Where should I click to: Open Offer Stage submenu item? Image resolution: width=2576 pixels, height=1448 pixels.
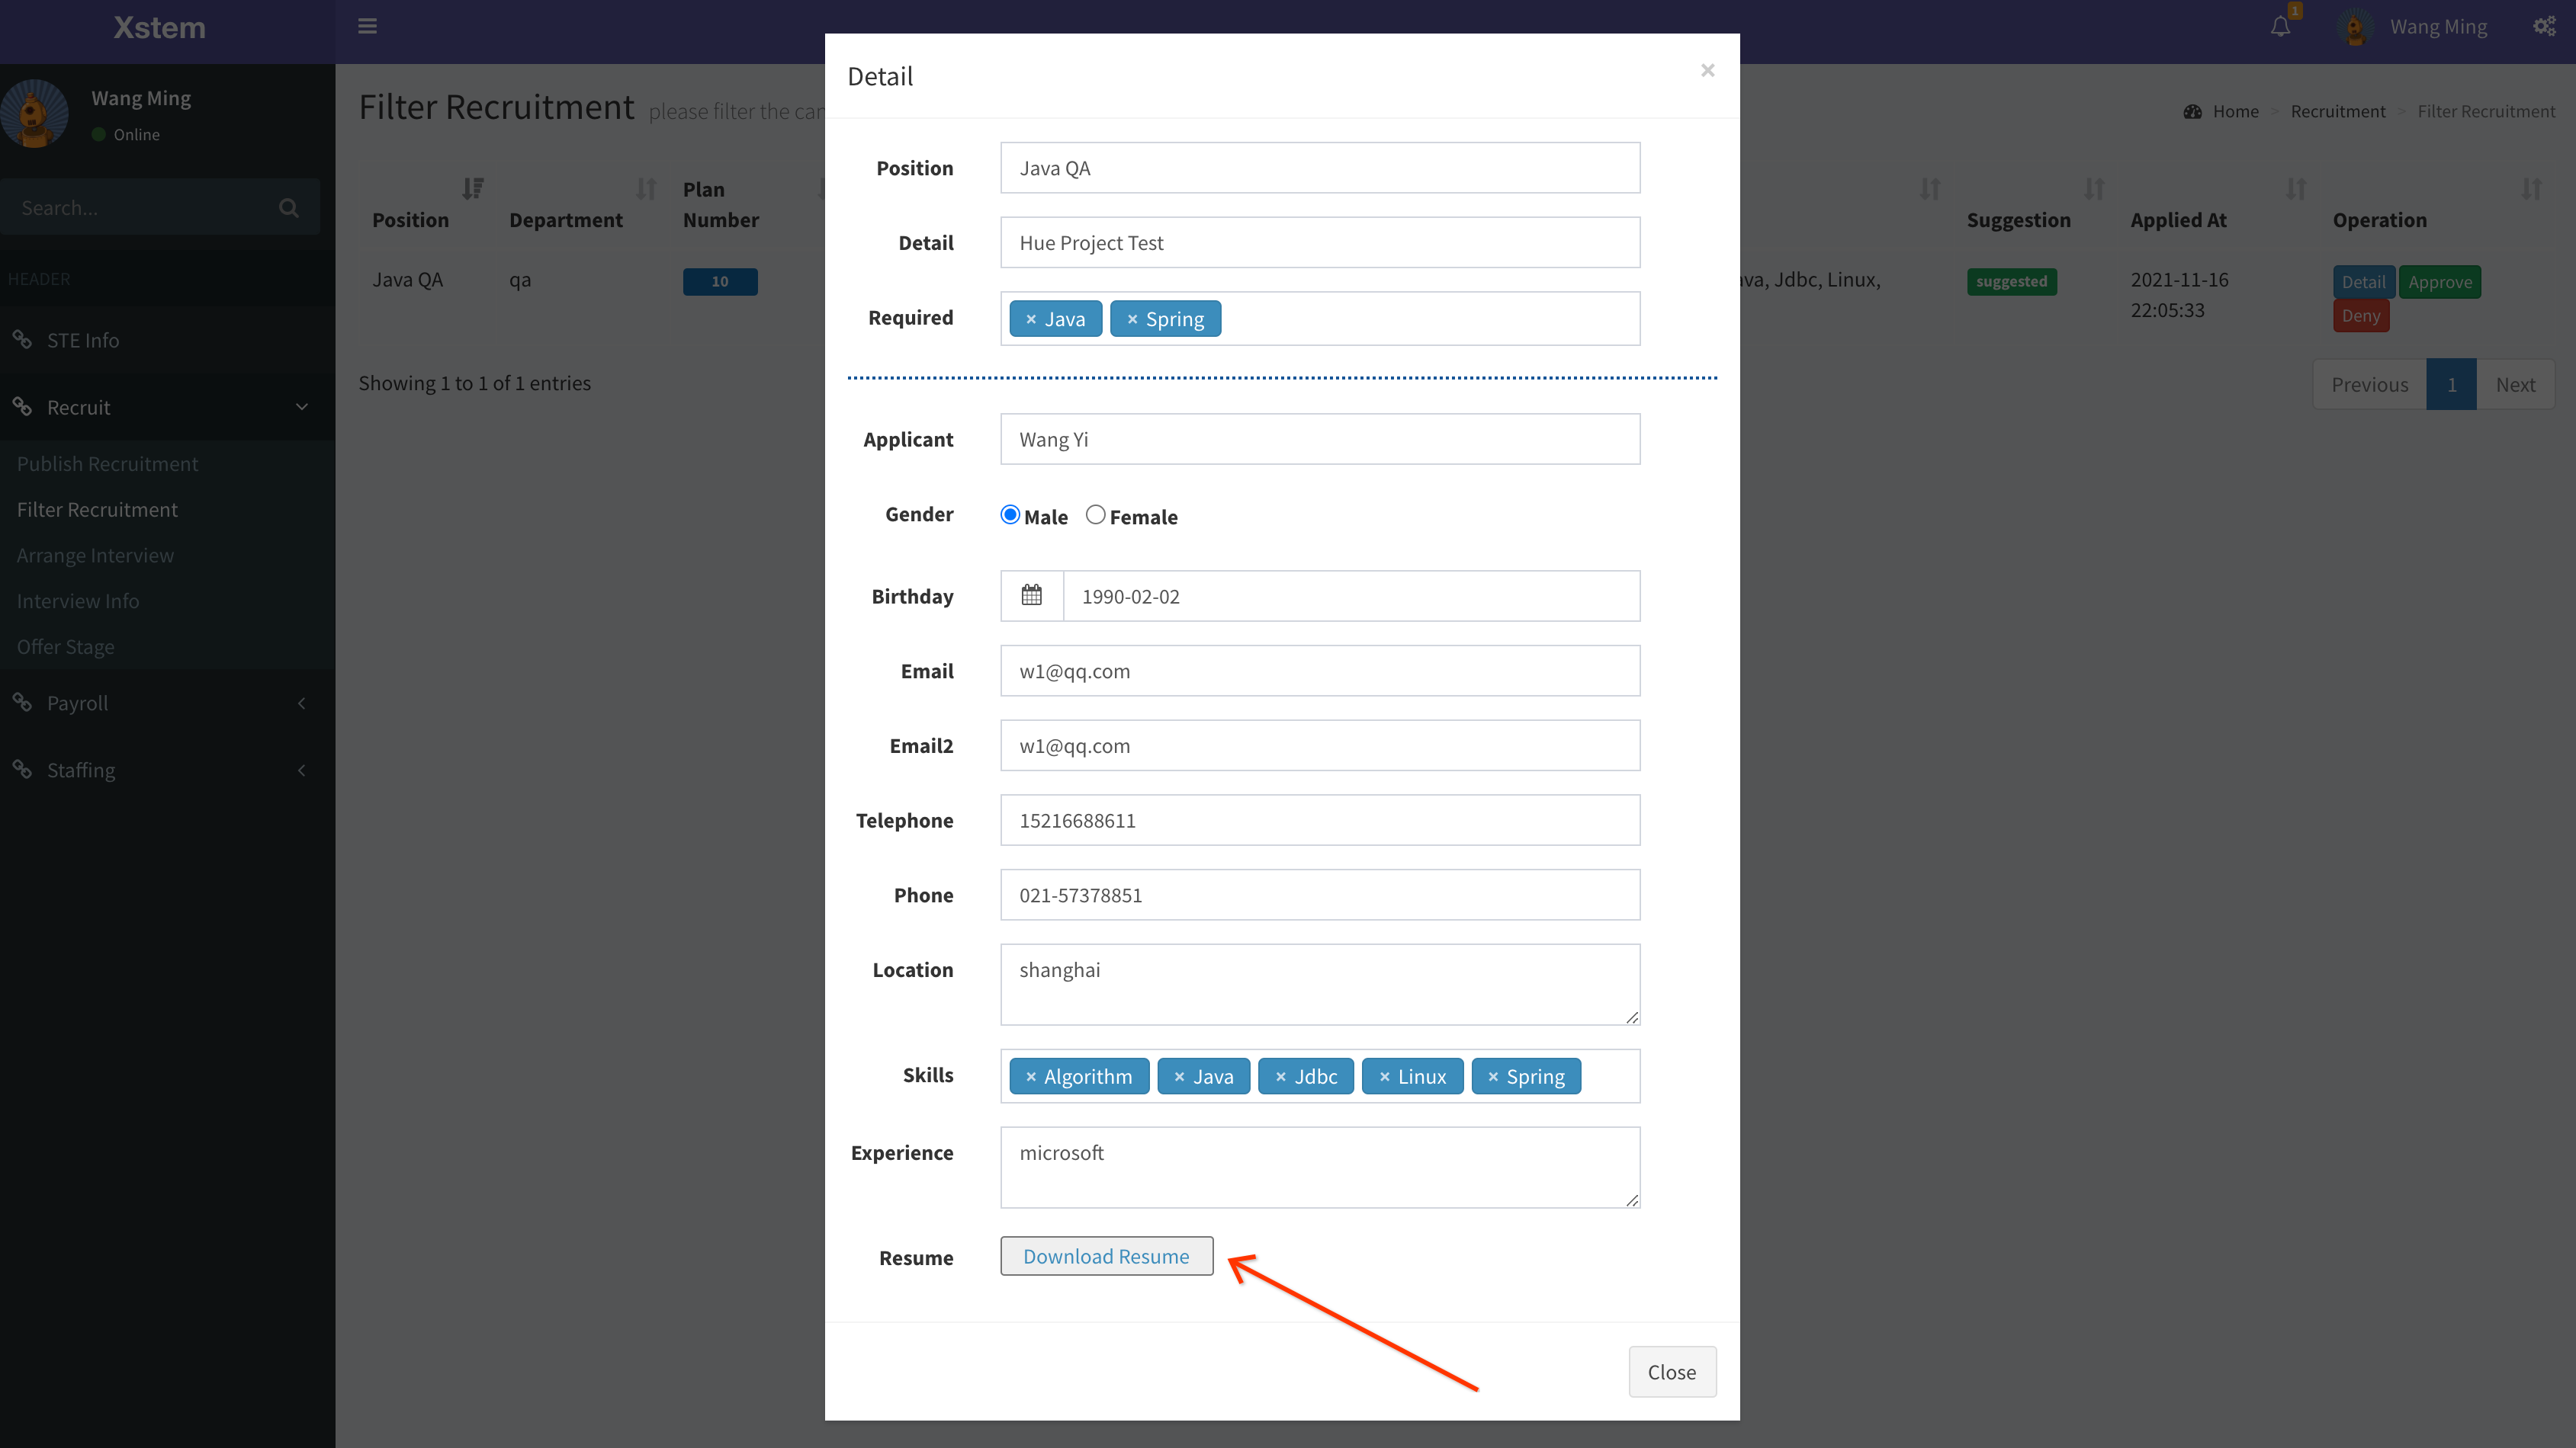(65, 646)
